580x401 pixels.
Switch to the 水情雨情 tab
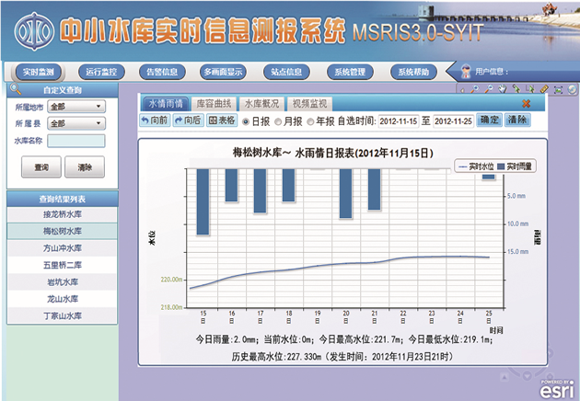(x=166, y=104)
